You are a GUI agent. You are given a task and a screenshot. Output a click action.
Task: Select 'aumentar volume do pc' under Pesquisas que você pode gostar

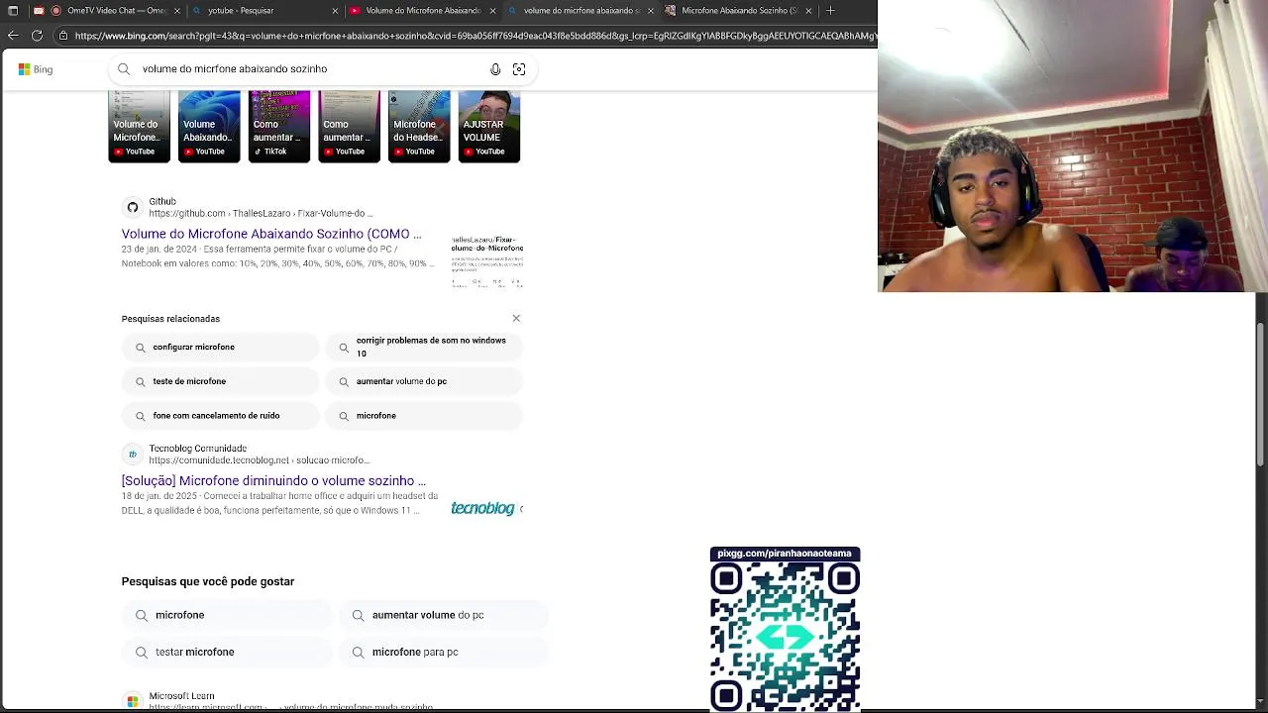click(444, 615)
